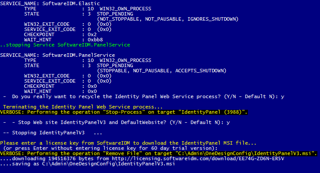This screenshot has width=320, height=173.
Task: Click the Stopping IdentityPanelV3 status line
Action: pyautogui.click(x=52, y=133)
